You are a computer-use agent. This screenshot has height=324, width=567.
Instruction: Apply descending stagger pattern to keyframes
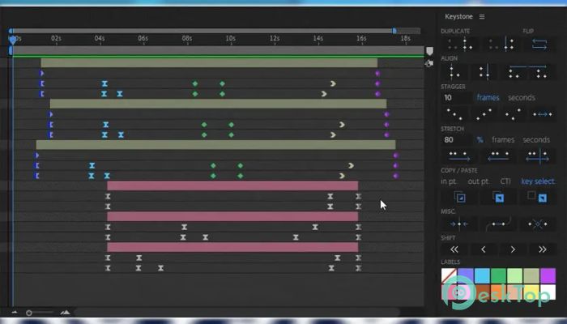click(454, 114)
